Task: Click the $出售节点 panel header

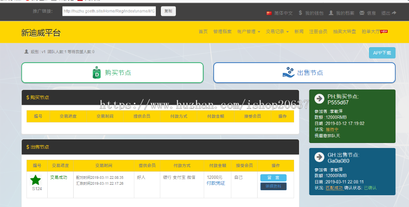Action: (160, 147)
